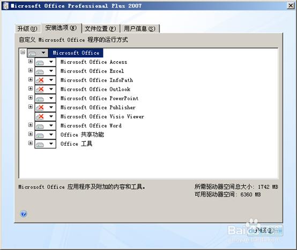297x250 pixels.
Task: Click the blue help question-mark icon
Action: coord(24,214)
